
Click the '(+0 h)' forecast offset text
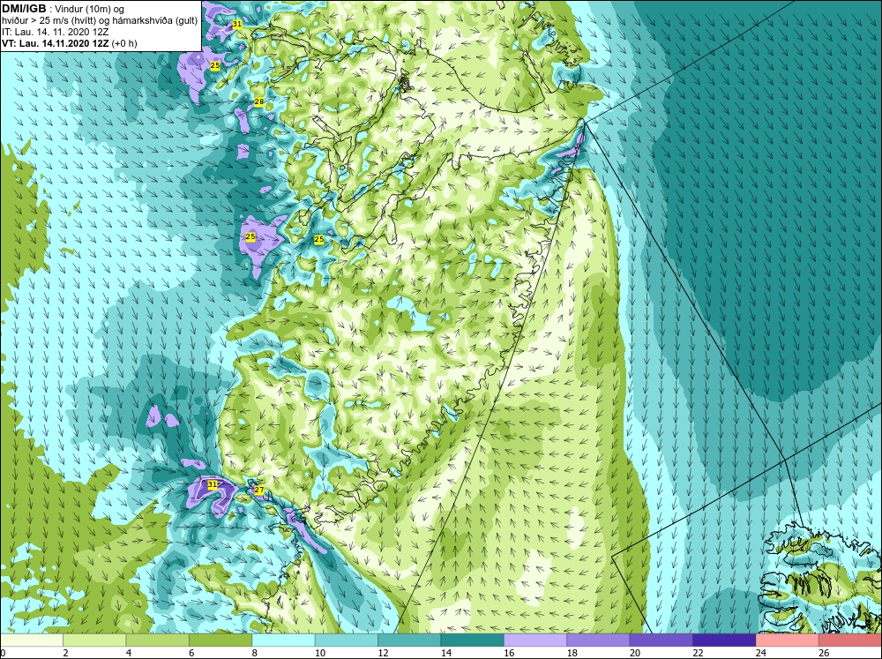tap(124, 43)
